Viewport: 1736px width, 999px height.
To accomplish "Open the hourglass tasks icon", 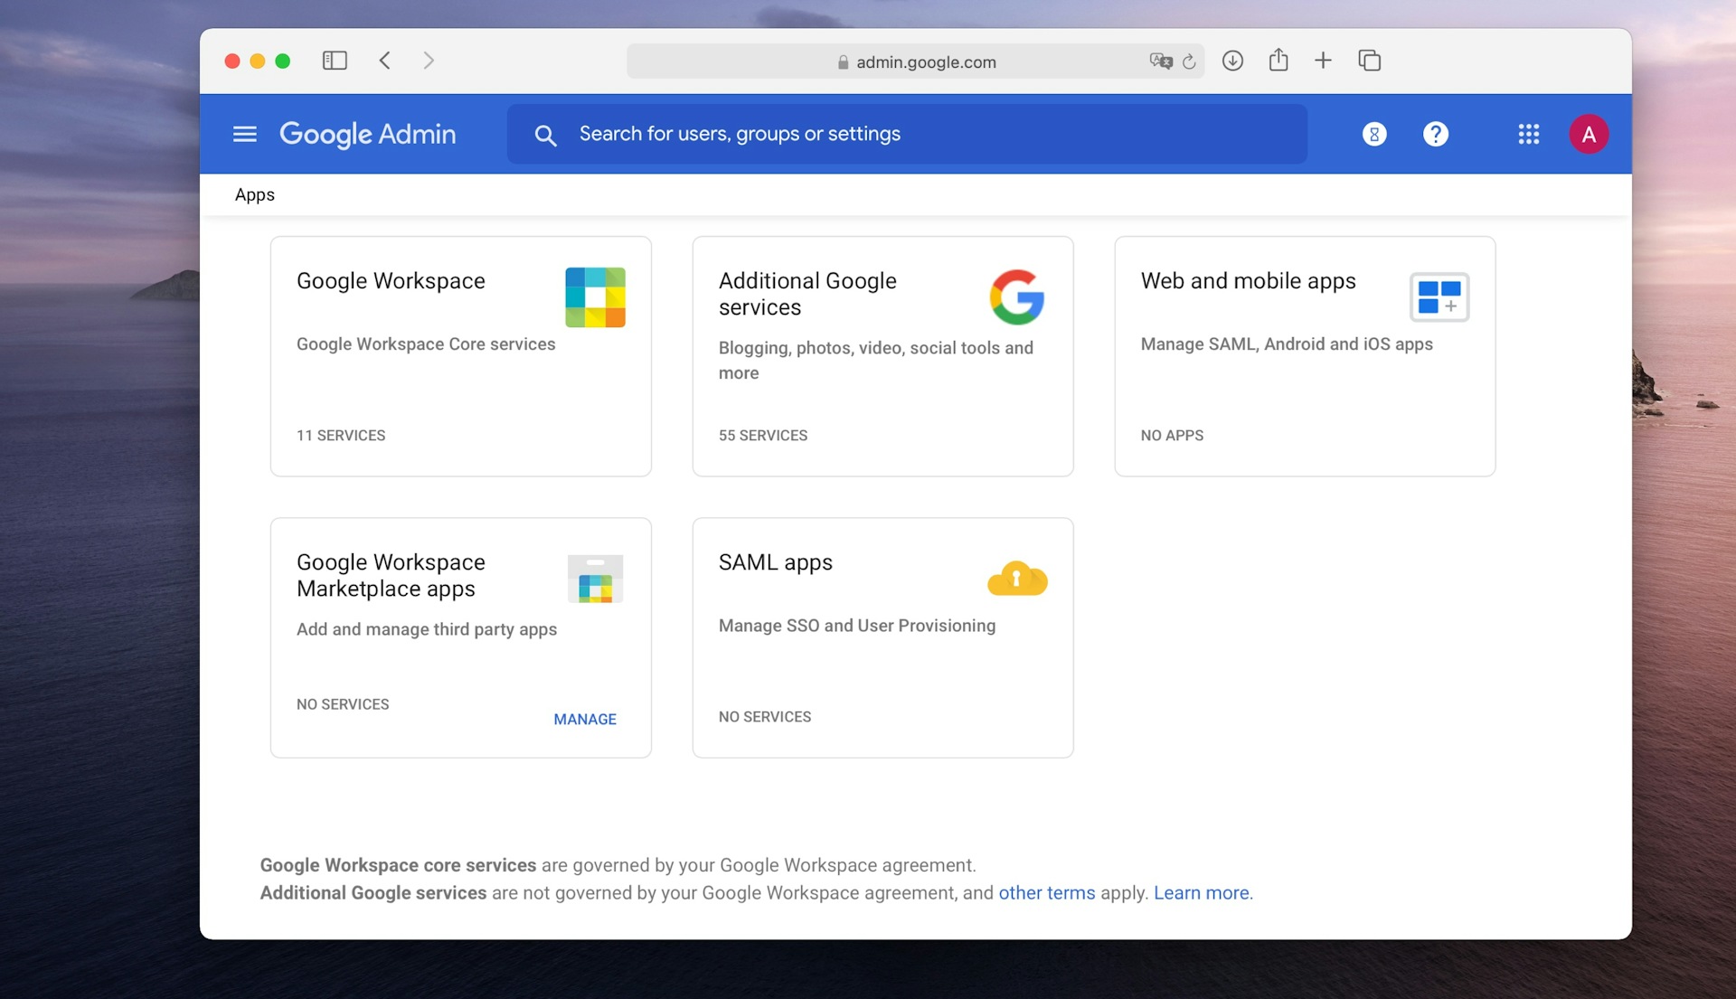I will click(x=1374, y=135).
